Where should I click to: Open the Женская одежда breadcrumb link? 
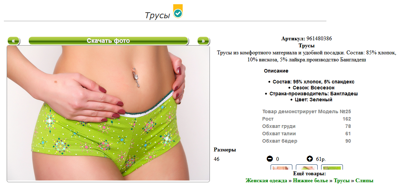tap(267, 181)
